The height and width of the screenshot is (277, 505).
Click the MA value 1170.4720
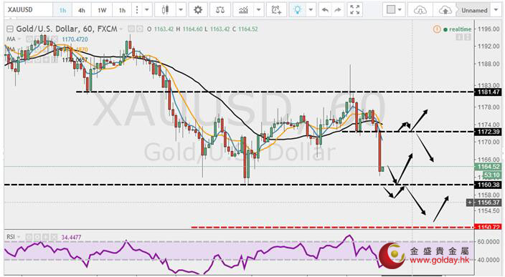tap(75, 39)
